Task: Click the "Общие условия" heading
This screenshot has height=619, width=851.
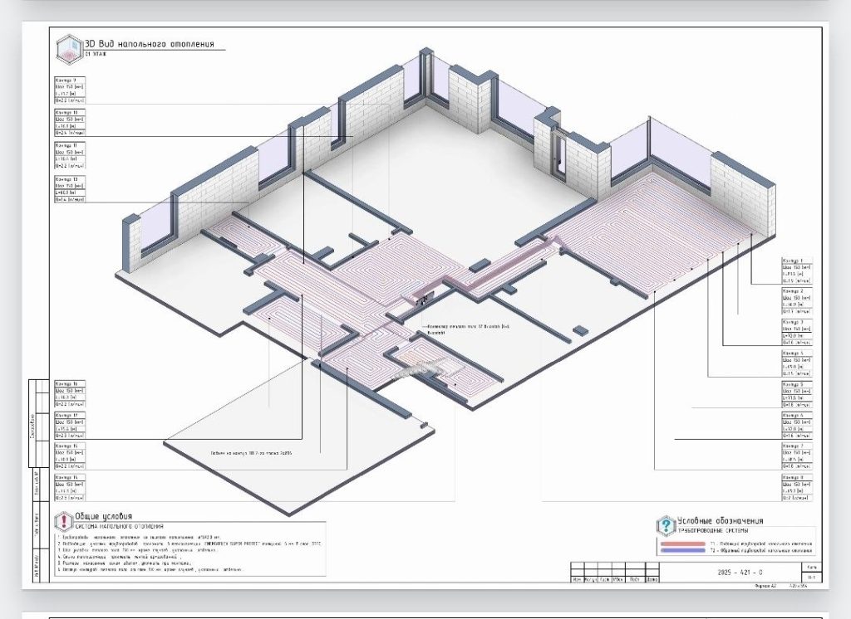Action: pyautogui.click(x=104, y=517)
